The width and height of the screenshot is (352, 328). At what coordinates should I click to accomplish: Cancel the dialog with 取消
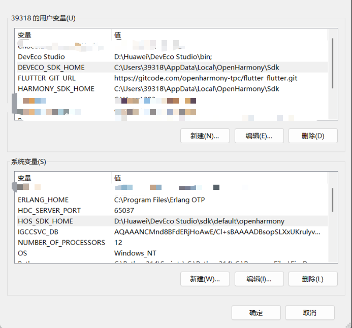coord(310,313)
